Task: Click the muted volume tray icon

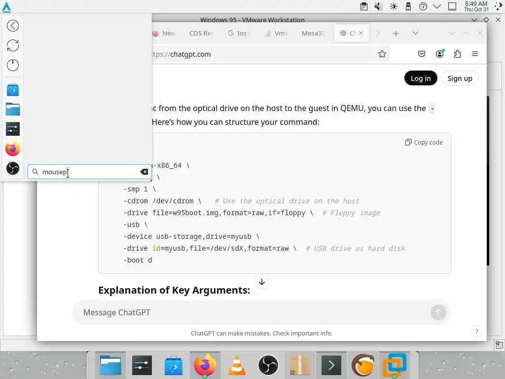Action: tap(378, 6)
